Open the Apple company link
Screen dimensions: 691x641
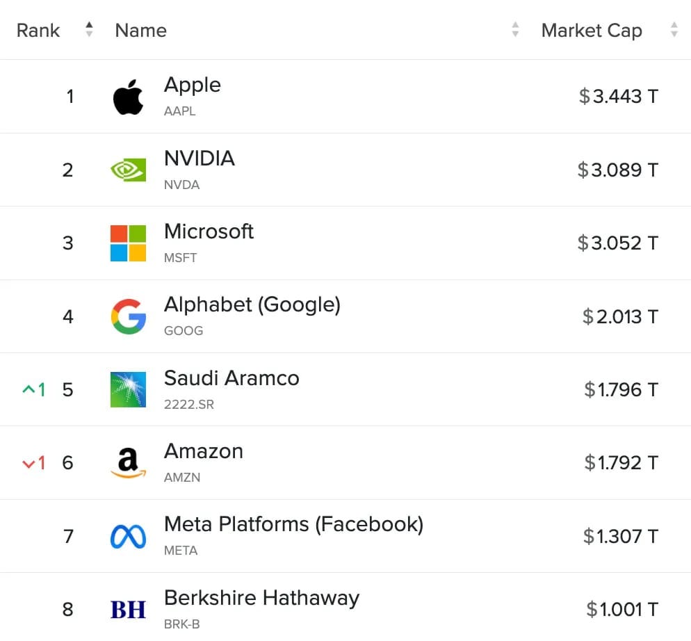(192, 85)
